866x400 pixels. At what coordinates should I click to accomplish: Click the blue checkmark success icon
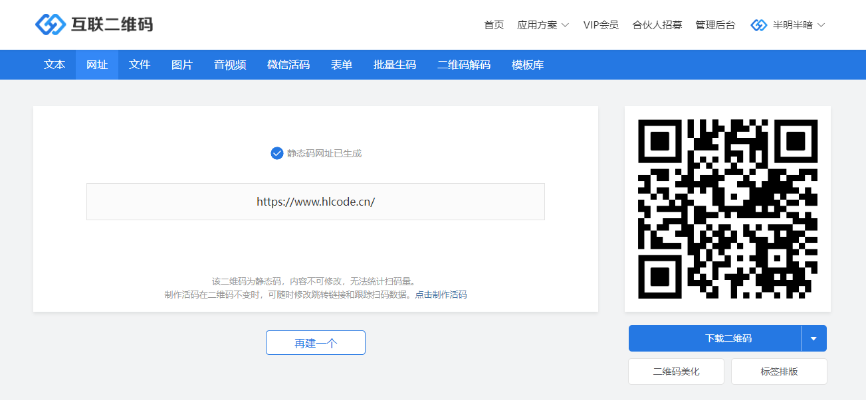coord(277,153)
